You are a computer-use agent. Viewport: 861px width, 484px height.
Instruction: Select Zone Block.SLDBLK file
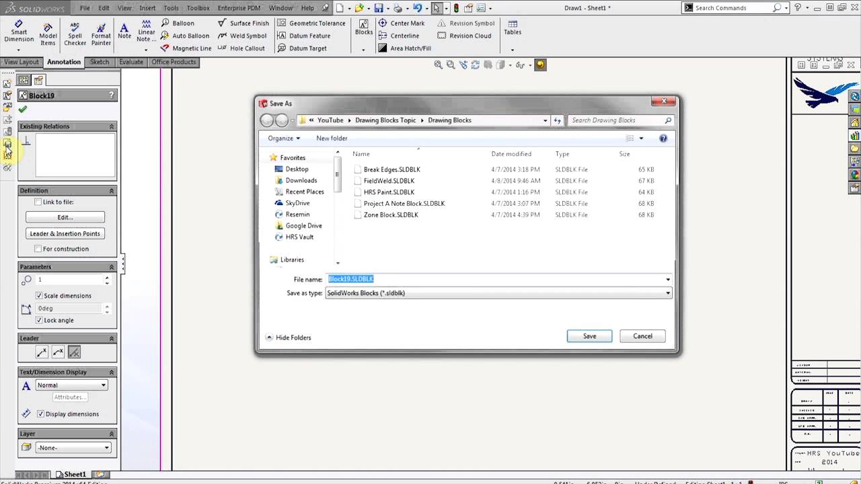click(x=391, y=215)
